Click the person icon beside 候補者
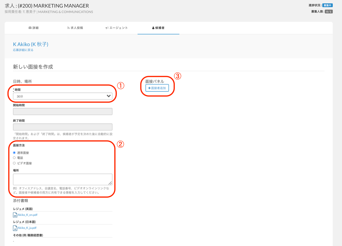The image size is (342, 246). pyautogui.click(x=153, y=28)
